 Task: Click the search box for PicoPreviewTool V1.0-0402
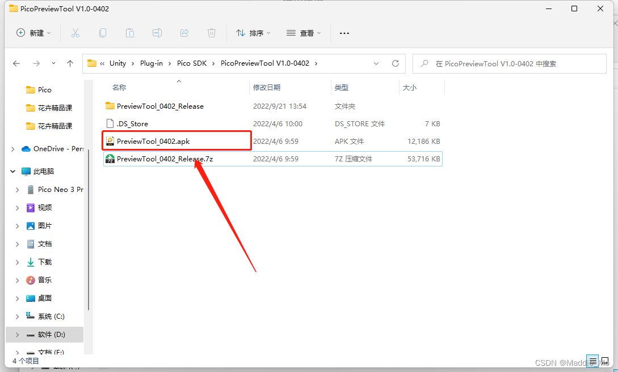pyautogui.click(x=509, y=64)
